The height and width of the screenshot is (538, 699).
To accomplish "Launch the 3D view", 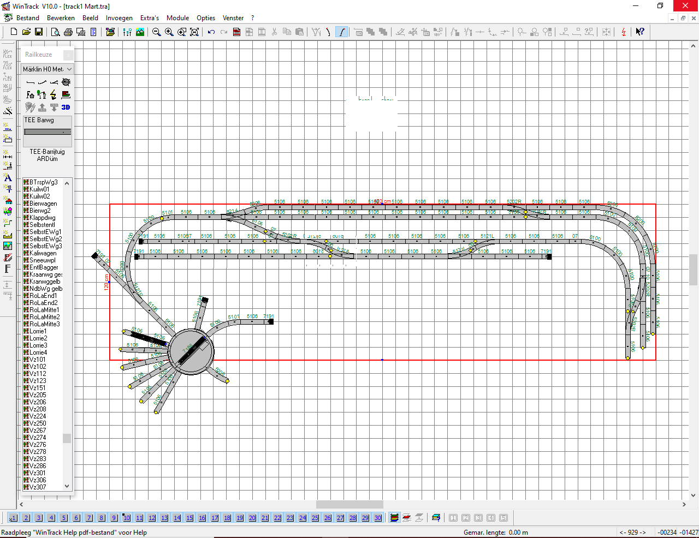I will point(66,107).
